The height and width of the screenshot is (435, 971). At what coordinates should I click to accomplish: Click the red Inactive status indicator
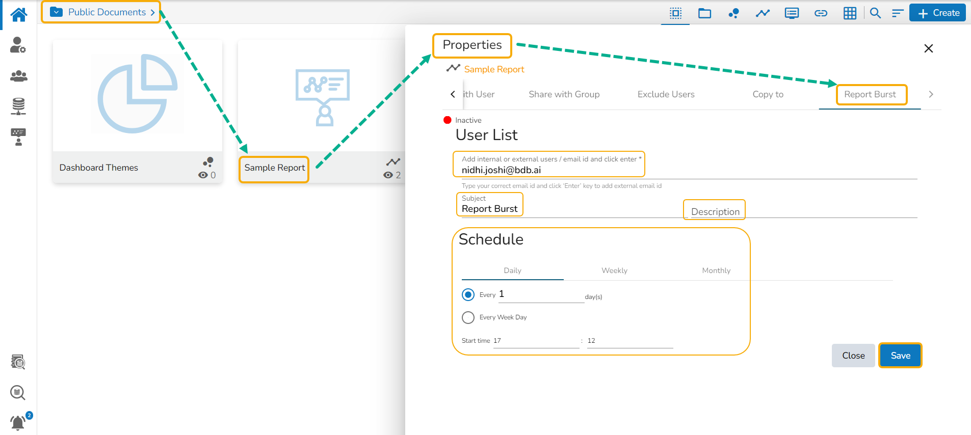pos(448,120)
